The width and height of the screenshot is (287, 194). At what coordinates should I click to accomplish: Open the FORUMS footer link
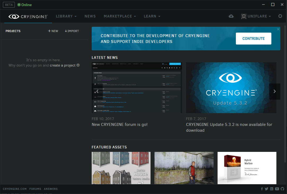(35, 189)
